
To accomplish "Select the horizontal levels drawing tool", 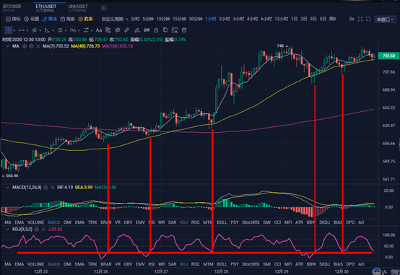I will pyautogui.click(x=60, y=30).
